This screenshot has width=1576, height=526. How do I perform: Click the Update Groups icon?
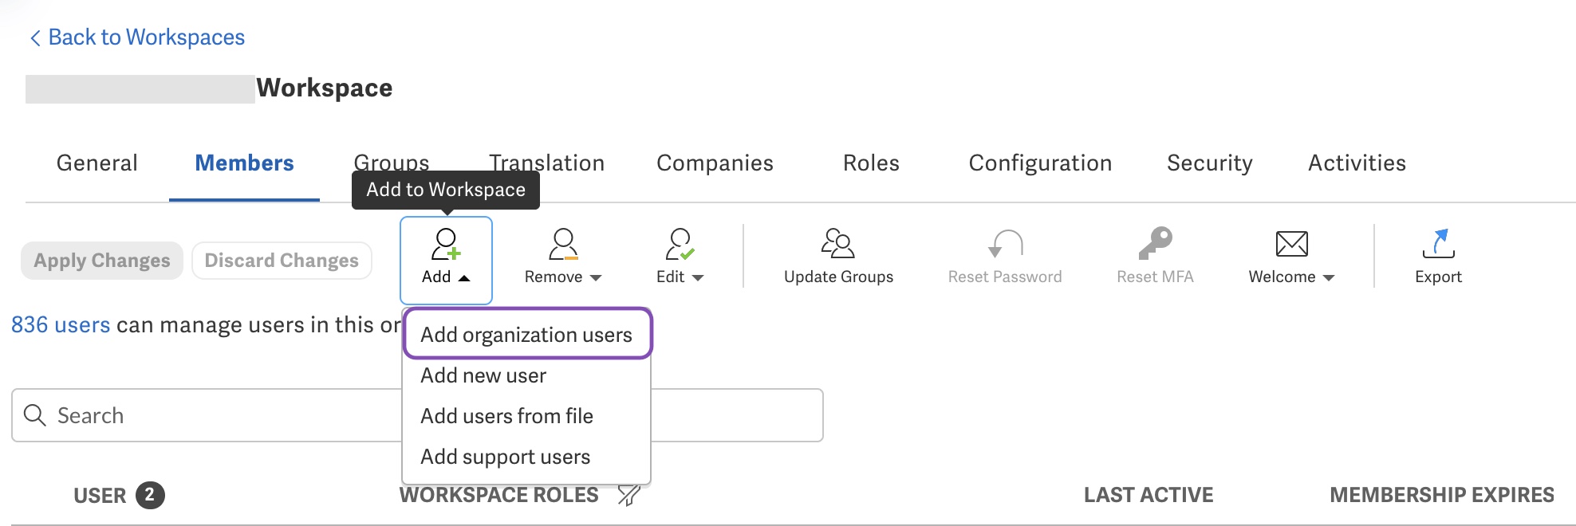[x=838, y=244]
